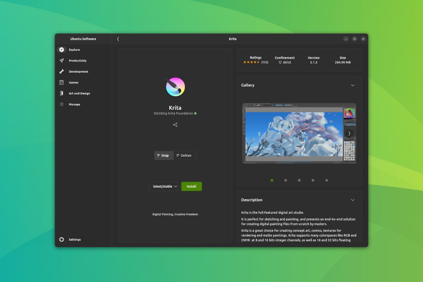
Task: Open the Games category icon
Action: (61, 82)
